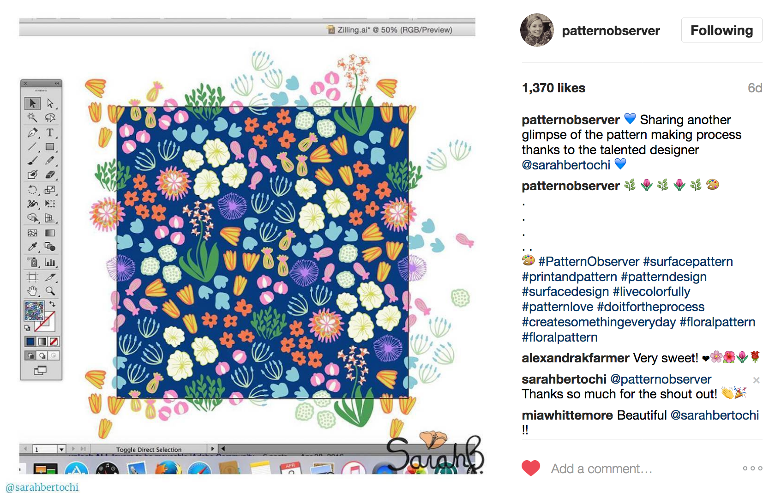Choose the Pen tool in toolbar

(32, 132)
